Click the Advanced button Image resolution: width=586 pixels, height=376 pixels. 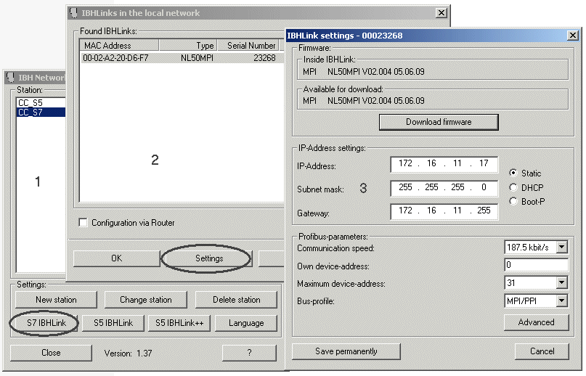[536, 322]
